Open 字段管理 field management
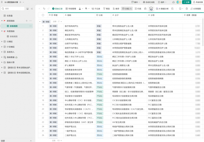The height and width of the screenshot is (142, 204). [70, 9]
